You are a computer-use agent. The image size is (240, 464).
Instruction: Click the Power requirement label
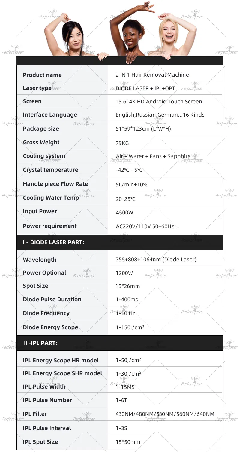pos(50,226)
